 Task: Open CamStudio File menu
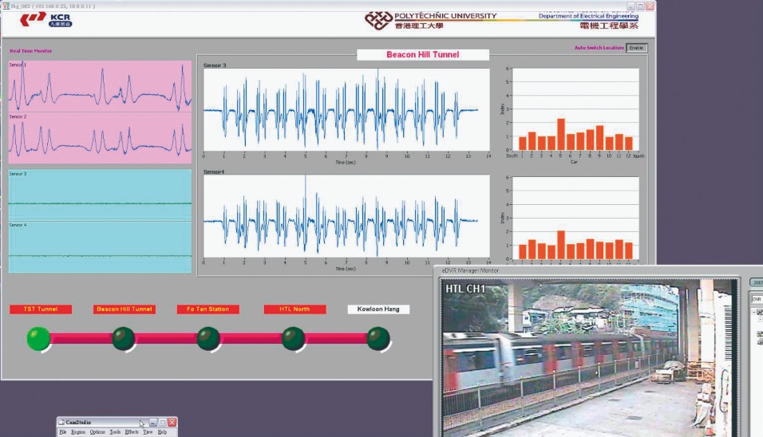coord(63,431)
